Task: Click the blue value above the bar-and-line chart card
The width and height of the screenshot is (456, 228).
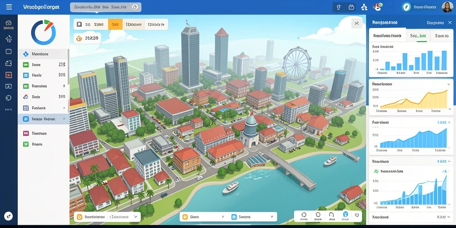Action: (x=441, y=161)
